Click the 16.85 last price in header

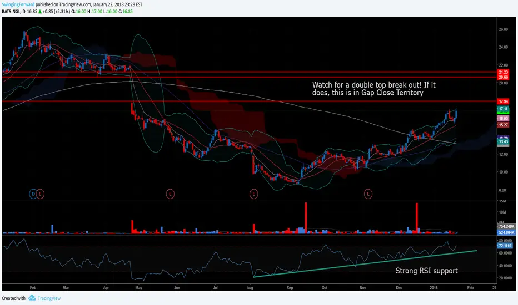32,12
